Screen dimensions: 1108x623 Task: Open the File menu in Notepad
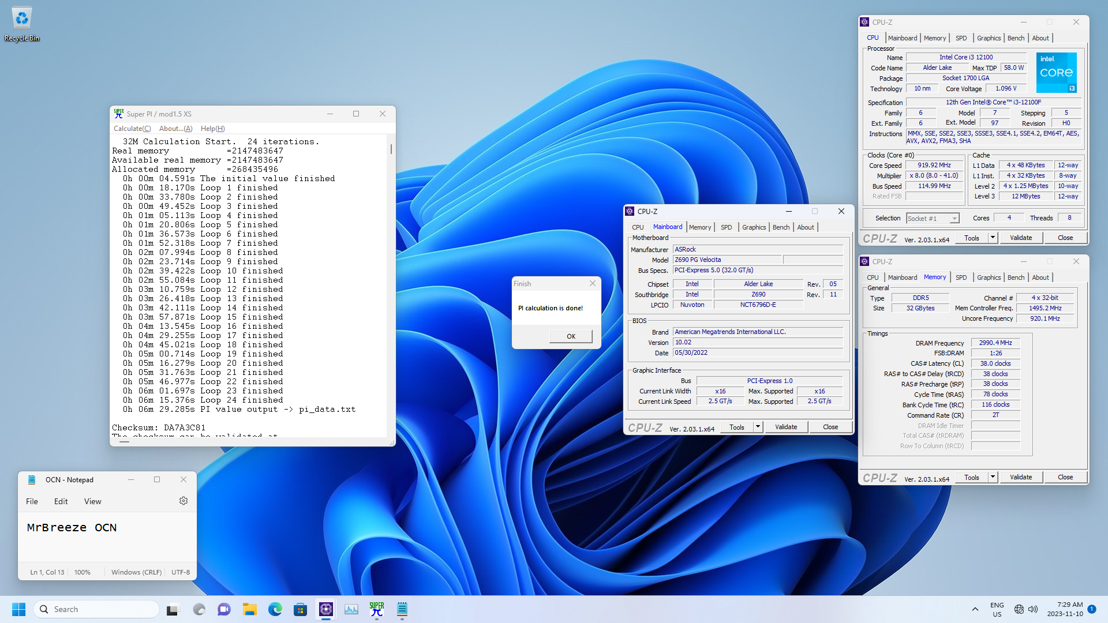pos(32,501)
